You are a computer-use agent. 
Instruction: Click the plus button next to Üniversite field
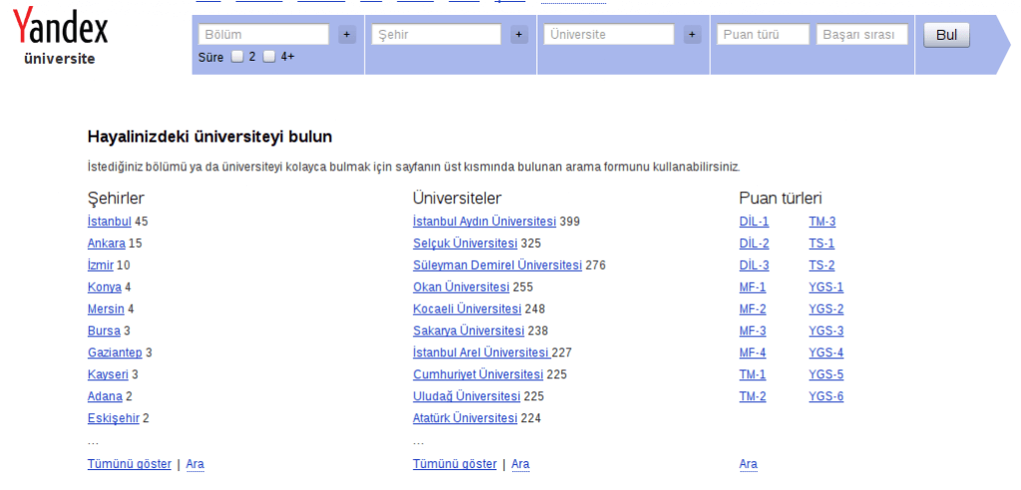[x=692, y=35]
